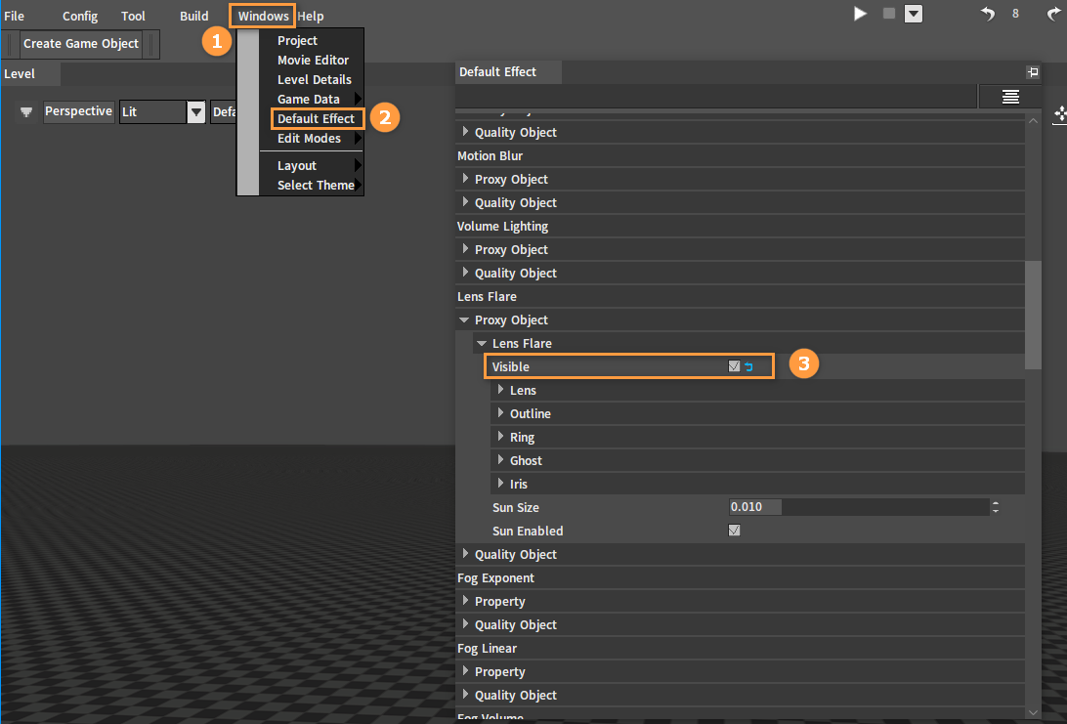This screenshot has width=1067, height=724.
Task: Open the Default Effect panel options menu icon
Action: click(x=1010, y=97)
